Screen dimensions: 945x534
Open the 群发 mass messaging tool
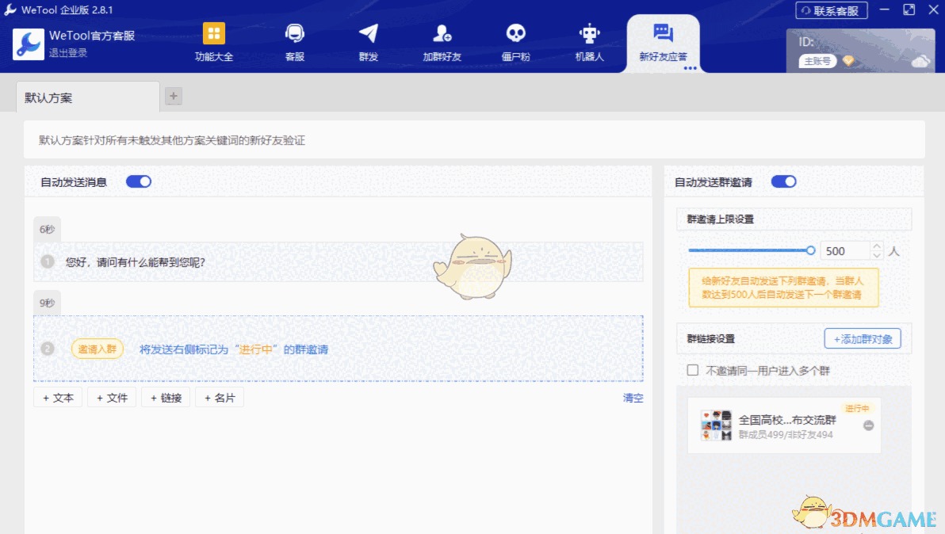368,43
